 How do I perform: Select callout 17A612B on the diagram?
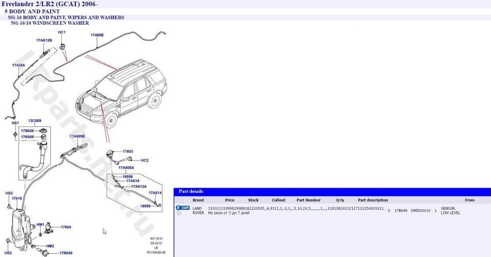(x=44, y=41)
